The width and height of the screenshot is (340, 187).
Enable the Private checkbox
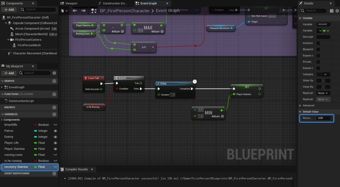coord(318,62)
